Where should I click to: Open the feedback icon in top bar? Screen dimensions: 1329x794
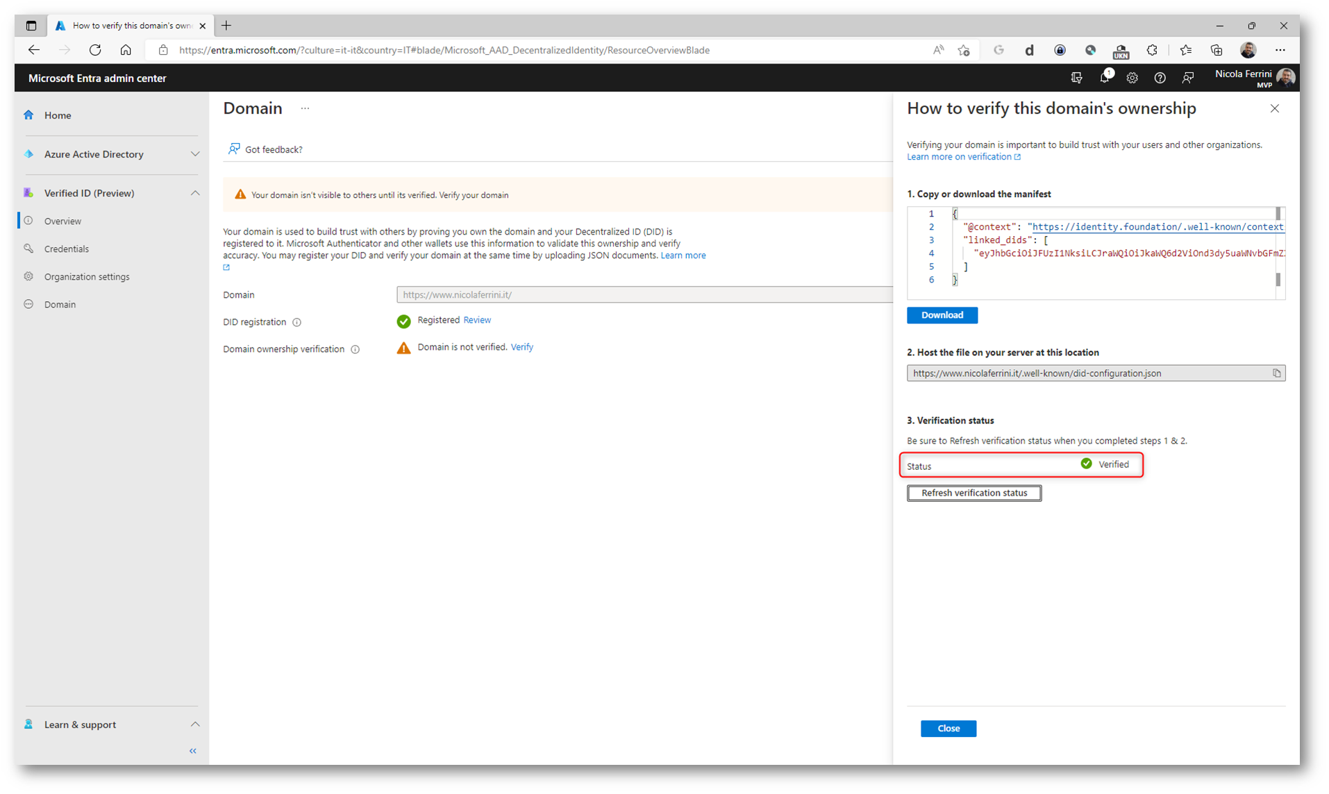pyautogui.click(x=1188, y=78)
